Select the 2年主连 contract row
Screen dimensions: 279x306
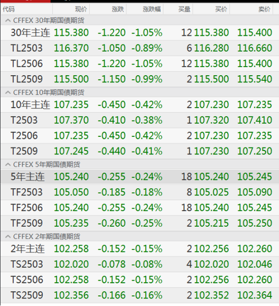tap(139, 249)
